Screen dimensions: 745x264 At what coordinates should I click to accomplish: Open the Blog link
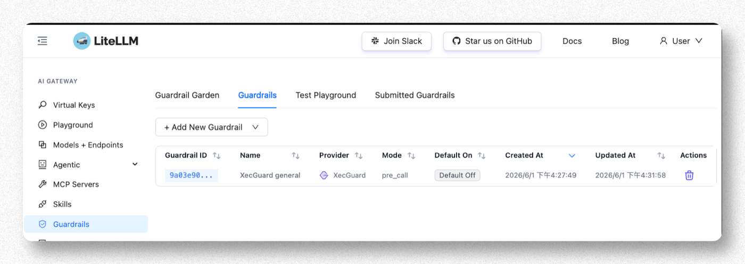pyautogui.click(x=620, y=41)
